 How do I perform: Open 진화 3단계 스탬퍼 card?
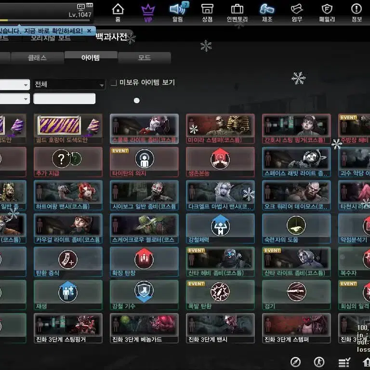coord(296,328)
